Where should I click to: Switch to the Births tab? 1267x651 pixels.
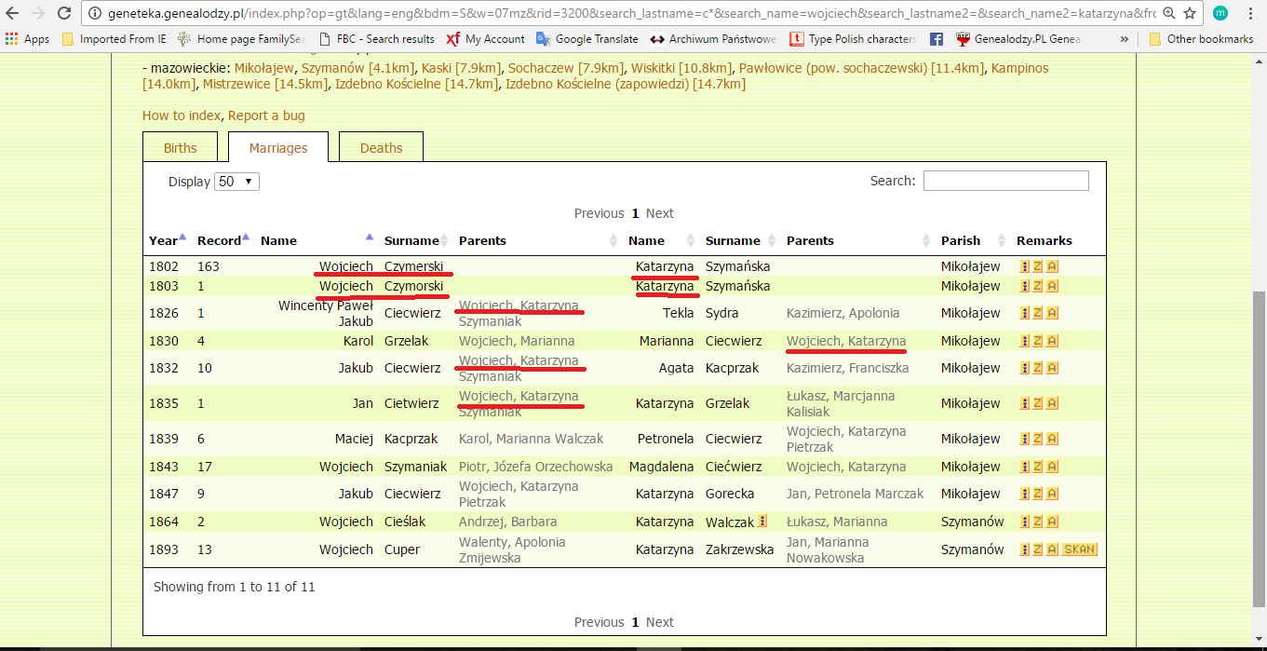coord(181,148)
